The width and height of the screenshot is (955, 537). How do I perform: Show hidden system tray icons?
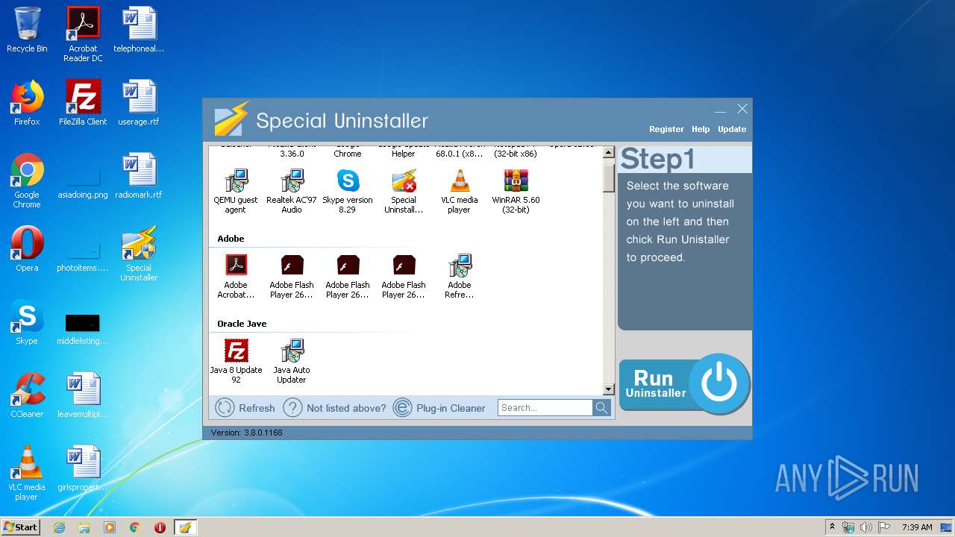coord(832,527)
